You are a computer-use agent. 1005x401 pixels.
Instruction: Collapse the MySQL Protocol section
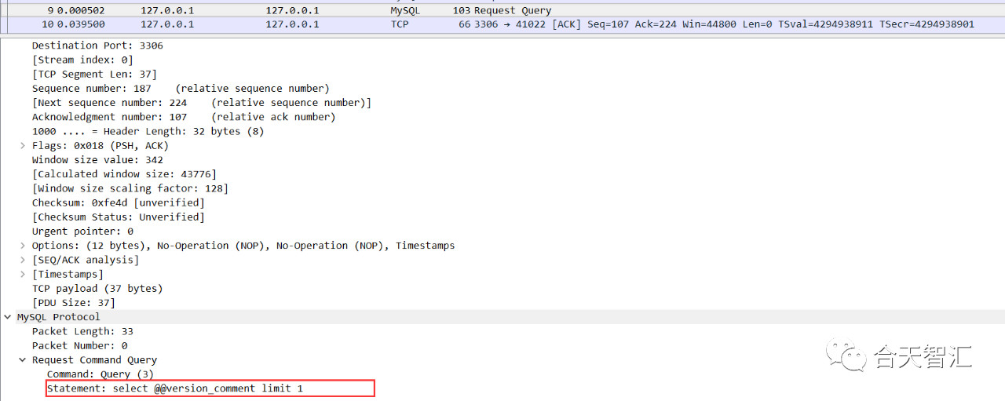[x=8, y=317]
